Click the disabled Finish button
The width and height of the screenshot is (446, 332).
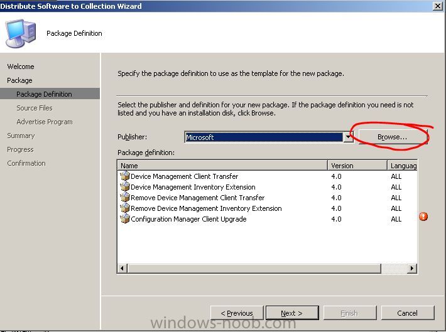pyautogui.click(x=349, y=313)
